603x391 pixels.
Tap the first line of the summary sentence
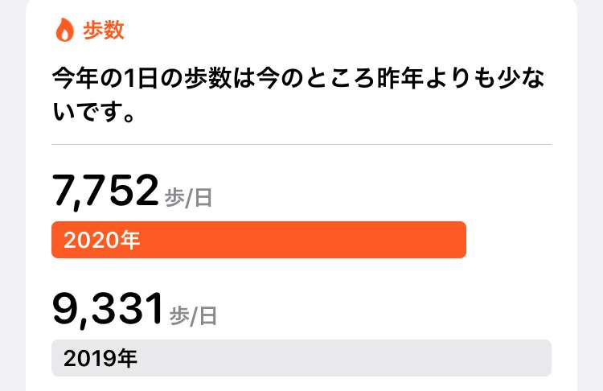point(298,79)
